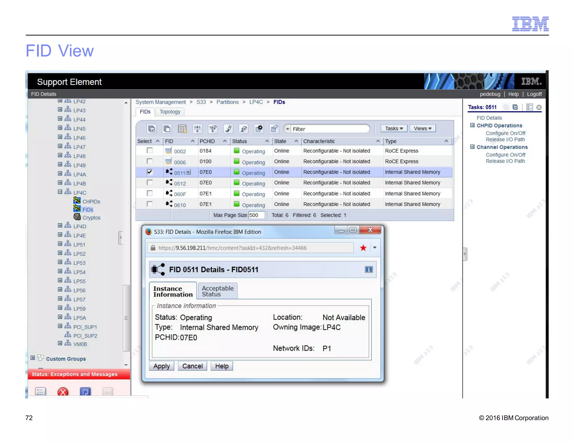
Task: Click the Apply button
Action: click(161, 366)
